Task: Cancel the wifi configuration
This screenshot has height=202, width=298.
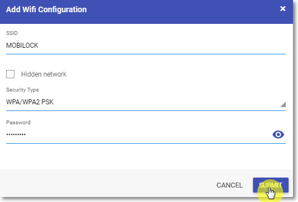Action: pos(229,185)
